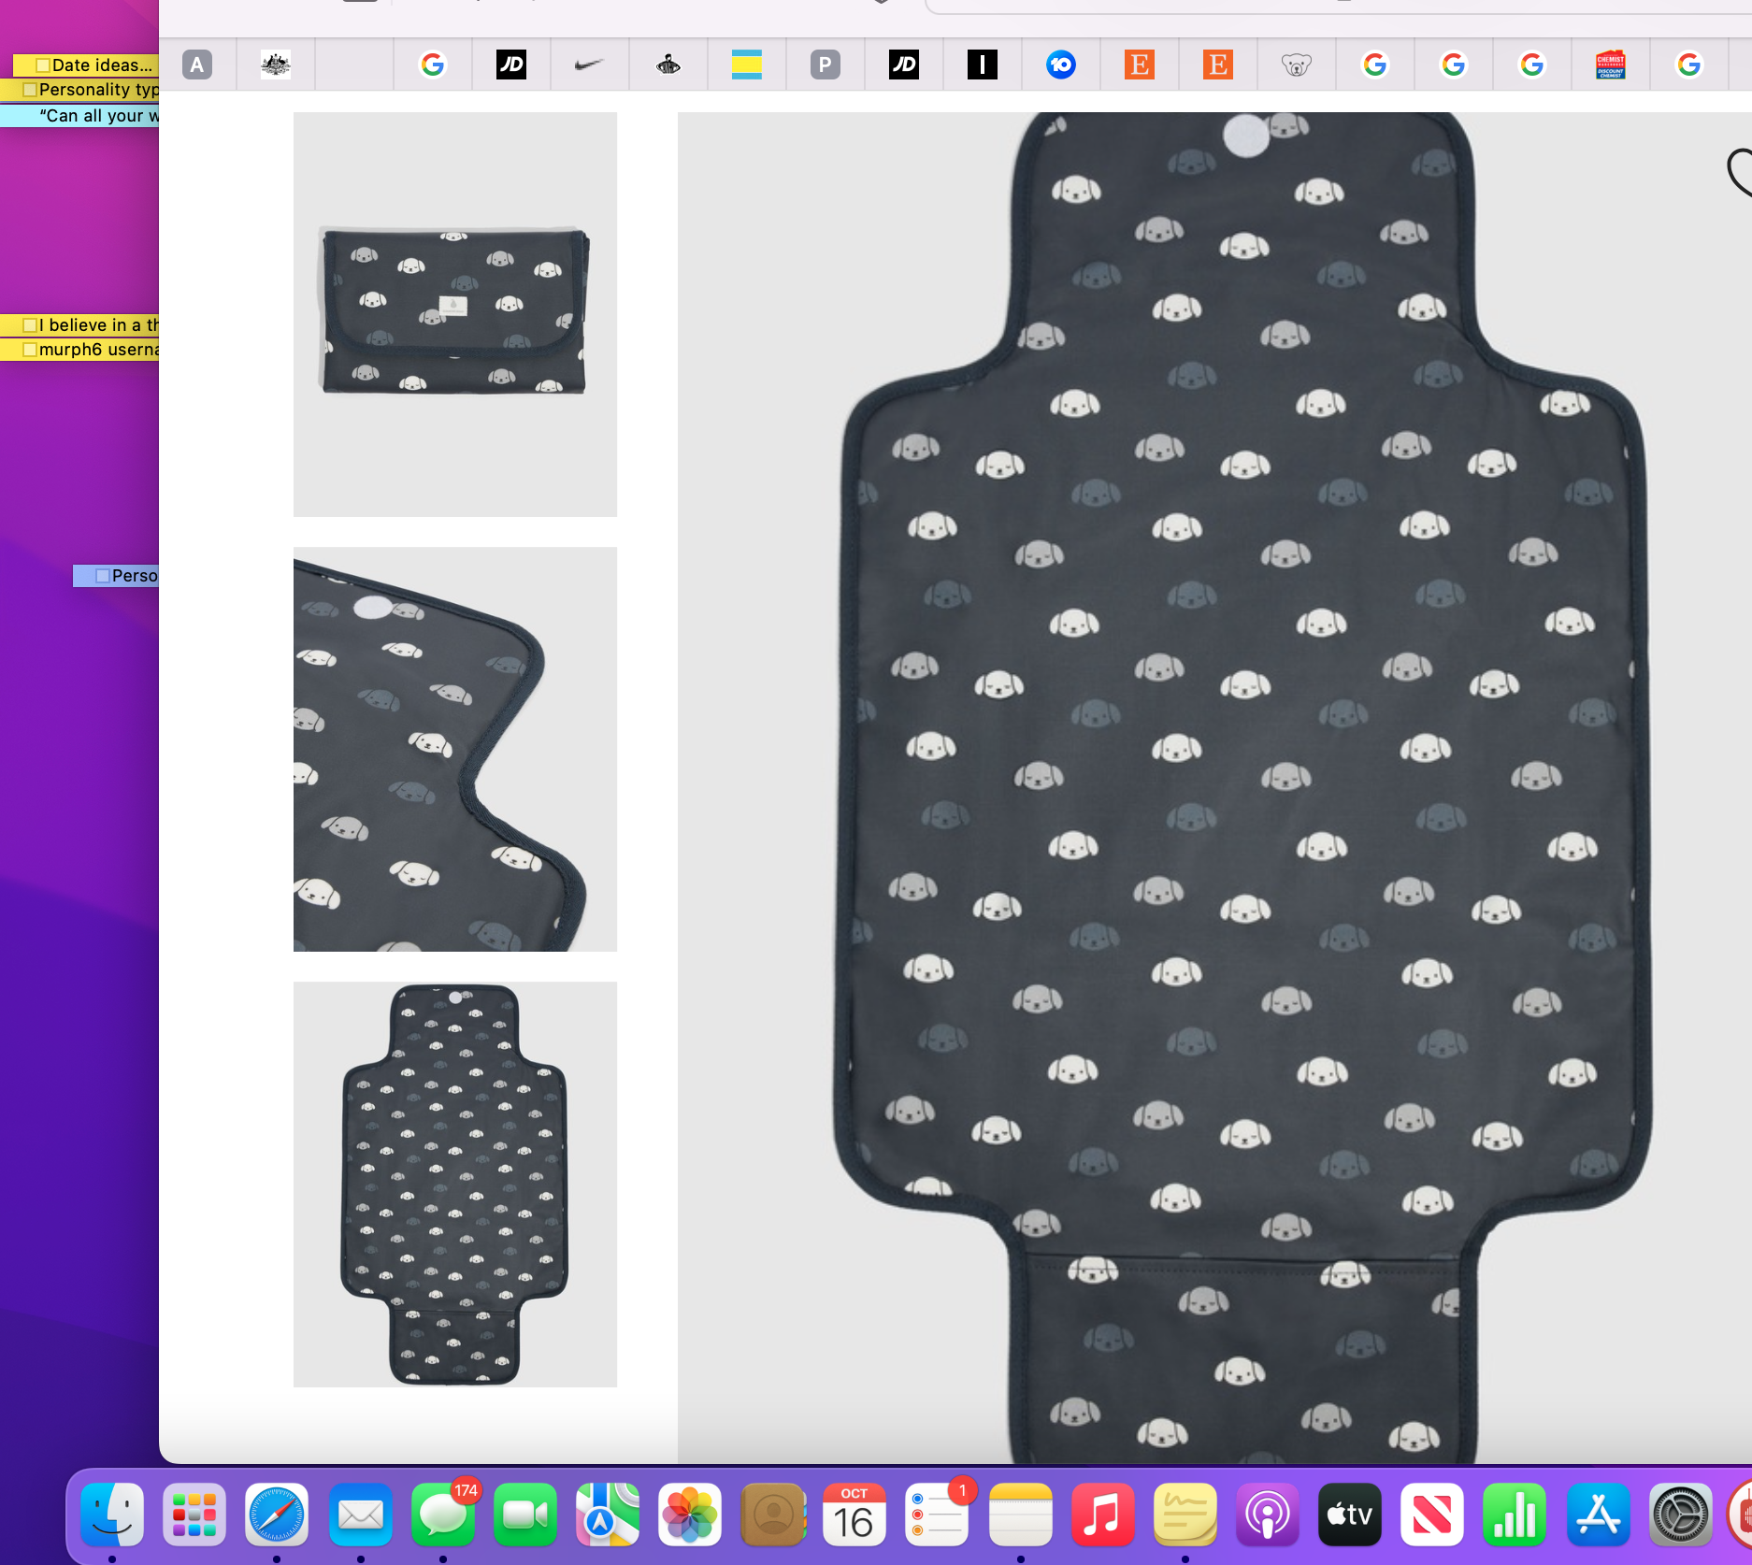The width and height of the screenshot is (1752, 1565).
Task: View the folded change mat thumbnail
Action: pyautogui.click(x=455, y=314)
